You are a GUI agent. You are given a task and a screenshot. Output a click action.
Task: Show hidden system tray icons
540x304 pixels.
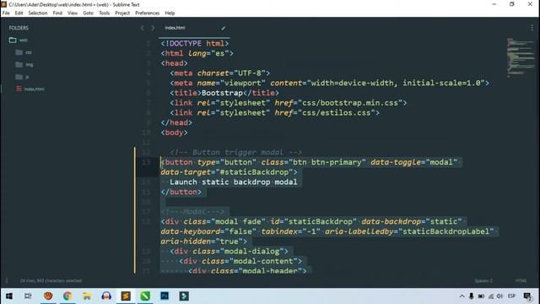pos(462,296)
